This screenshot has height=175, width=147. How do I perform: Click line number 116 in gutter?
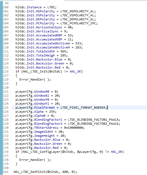(6, 71)
